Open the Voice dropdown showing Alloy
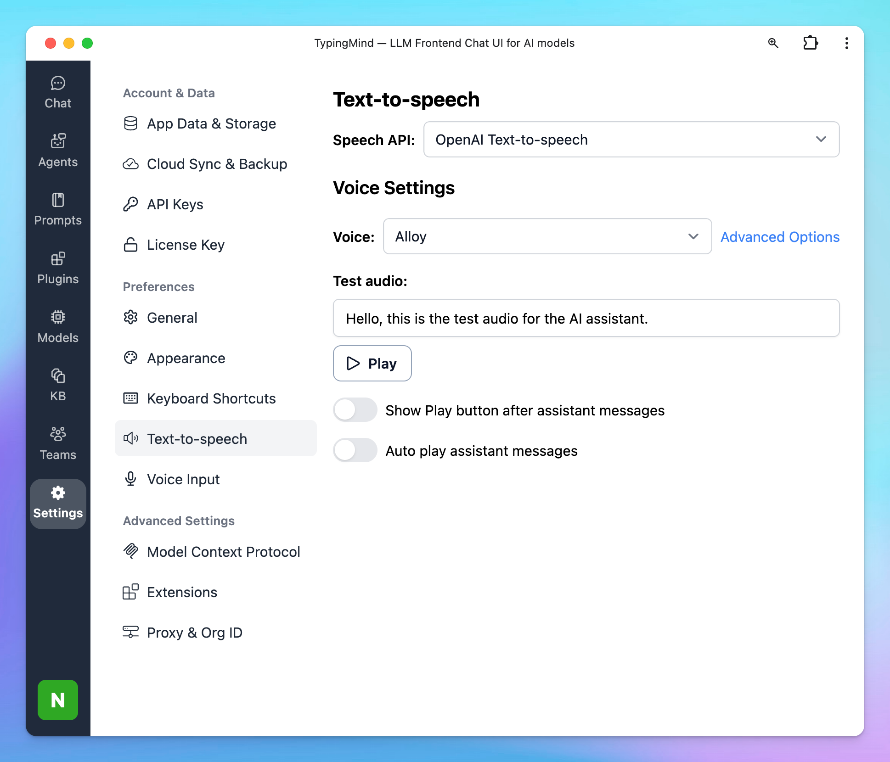 [547, 236]
